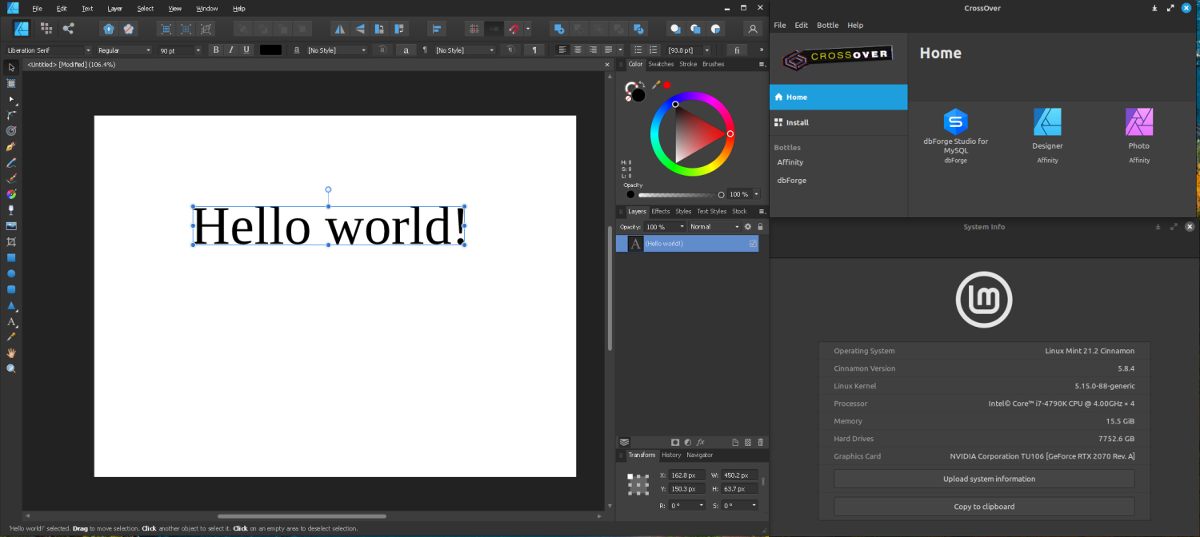Image resolution: width=1200 pixels, height=537 pixels.
Task: Toggle Bold text formatting
Action: click(x=215, y=50)
